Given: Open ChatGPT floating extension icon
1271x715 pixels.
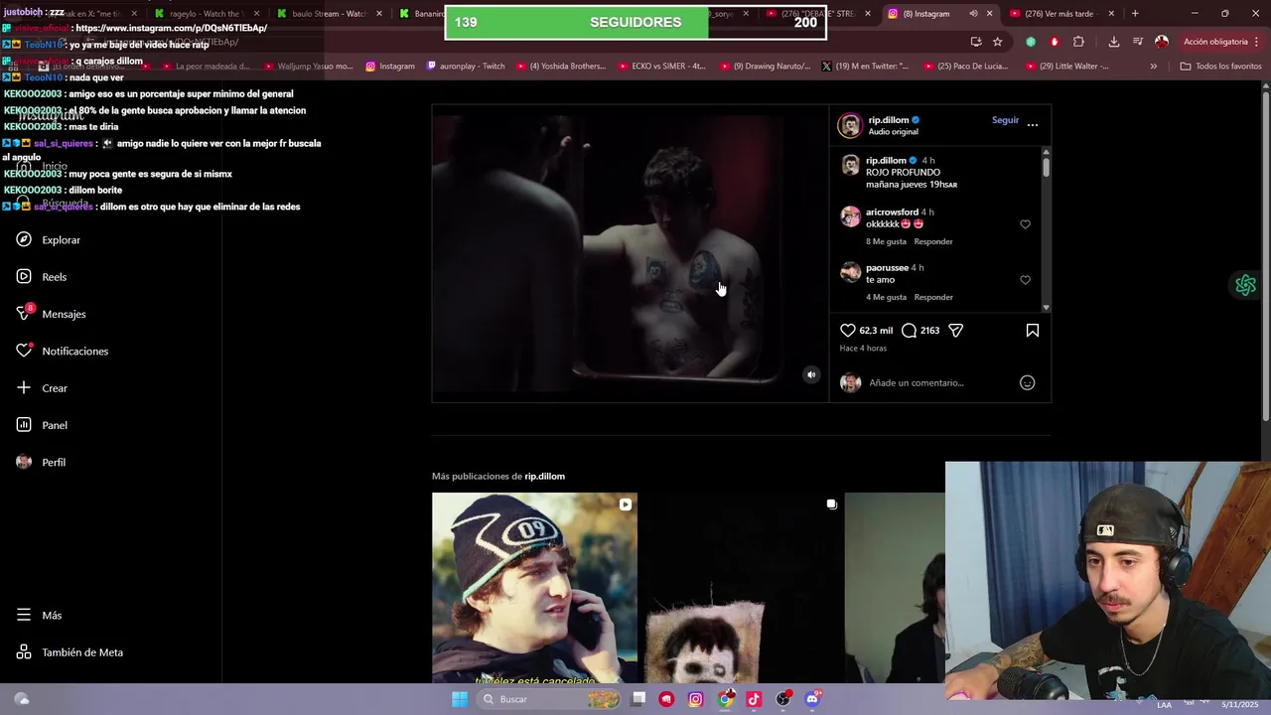Looking at the screenshot, I should point(1245,286).
